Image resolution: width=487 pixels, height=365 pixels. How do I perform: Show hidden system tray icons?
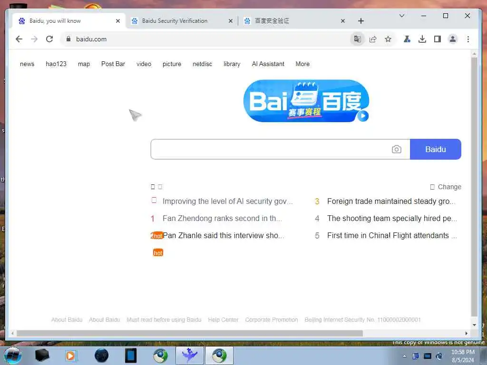404,356
